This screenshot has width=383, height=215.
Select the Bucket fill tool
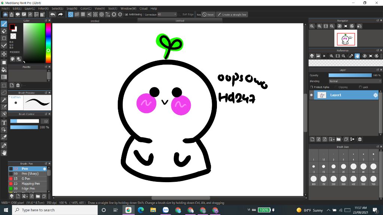pos(4,69)
